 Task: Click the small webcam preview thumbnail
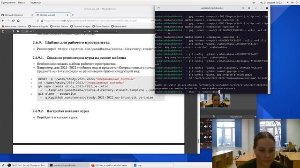pyautogui.click(x=215, y=100)
